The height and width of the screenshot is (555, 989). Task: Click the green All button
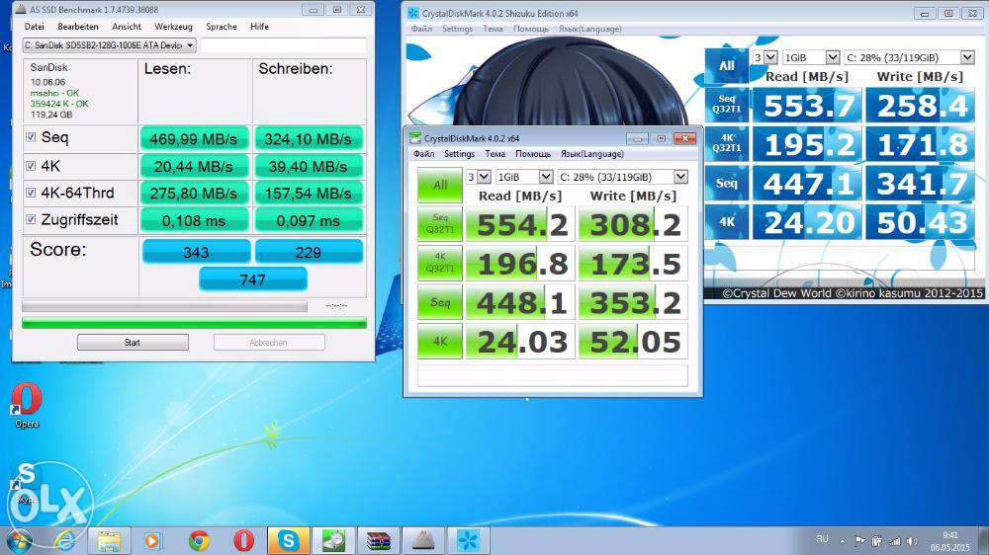[x=440, y=185]
